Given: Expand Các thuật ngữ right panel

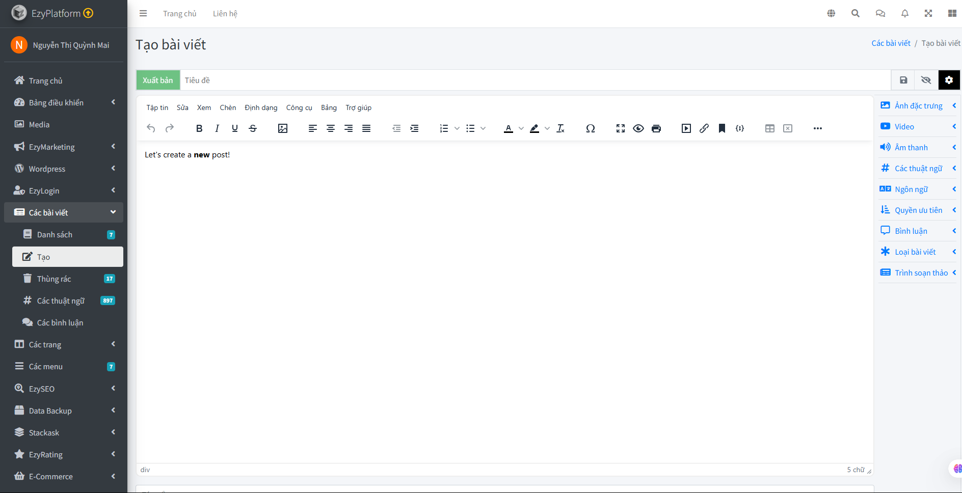Looking at the screenshot, I should click(x=918, y=168).
